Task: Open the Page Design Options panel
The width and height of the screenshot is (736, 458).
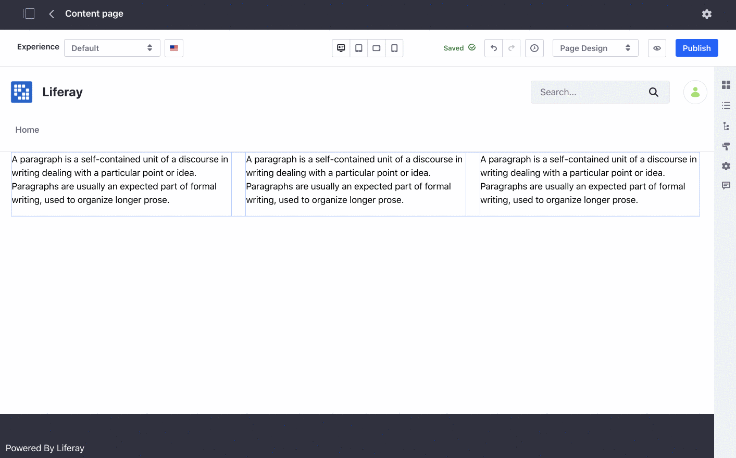Action: [x=726, y=146]
